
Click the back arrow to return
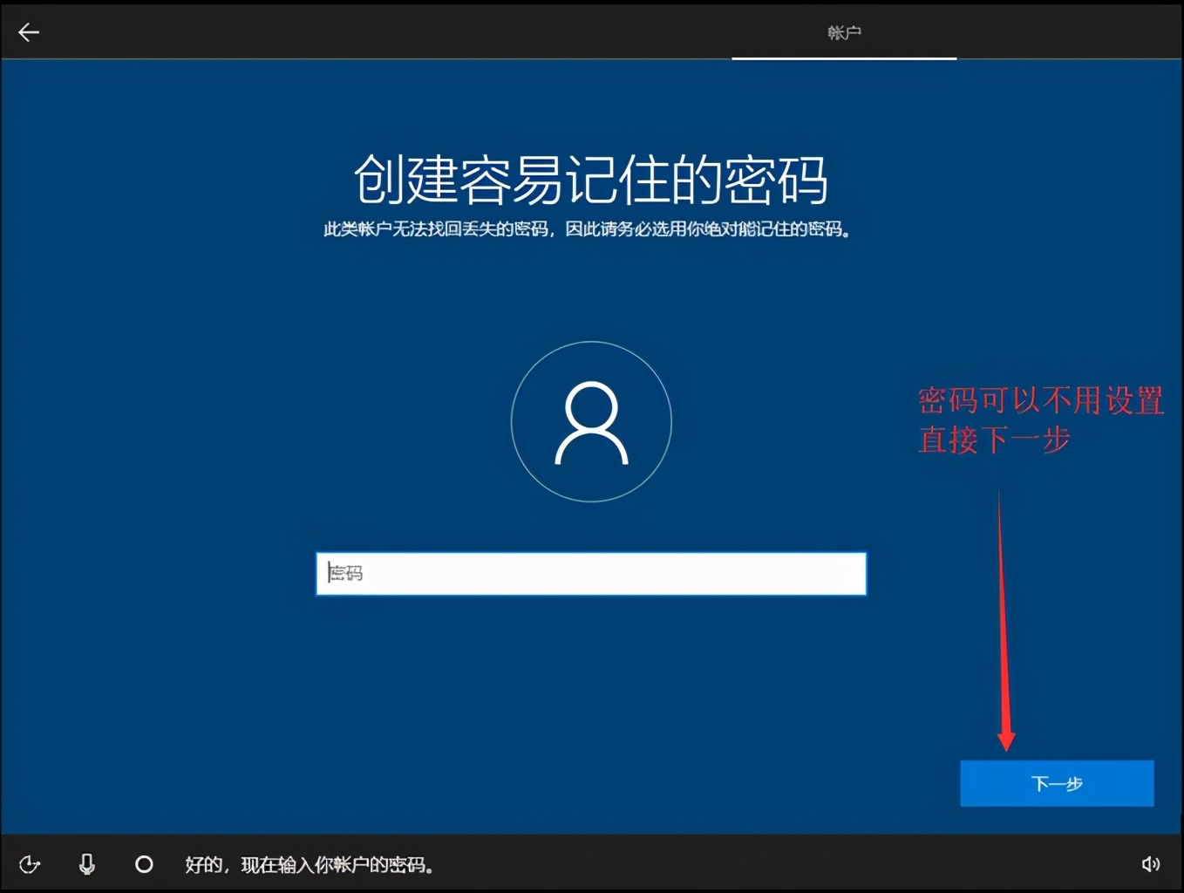pyautogui.click(x=29, y=31)
